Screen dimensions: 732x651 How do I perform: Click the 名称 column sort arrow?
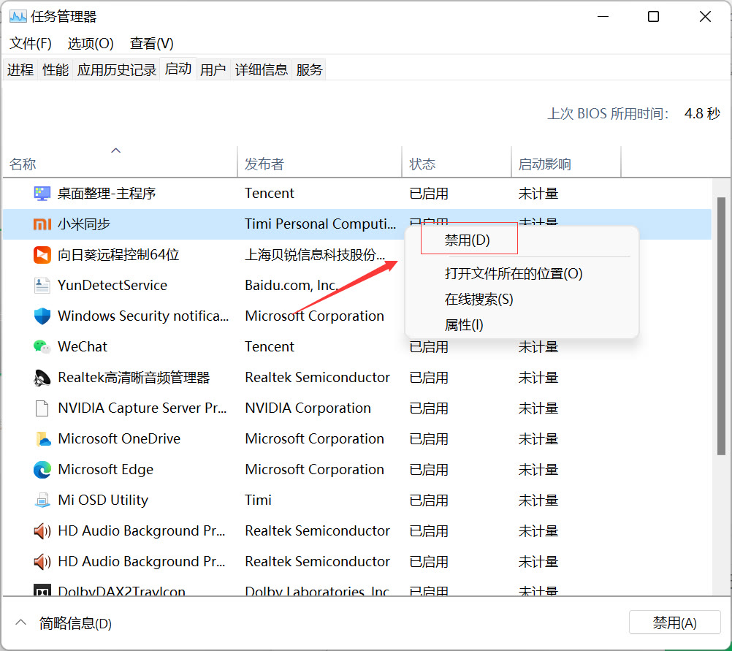coord(115,151)
